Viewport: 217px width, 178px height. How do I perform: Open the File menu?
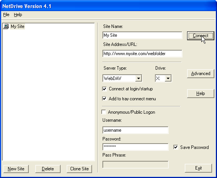[x=6, y=15]
